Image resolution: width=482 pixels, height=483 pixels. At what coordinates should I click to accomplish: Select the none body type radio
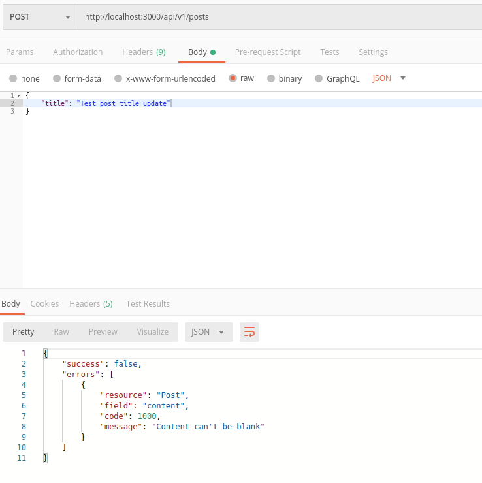coord(14,78)
